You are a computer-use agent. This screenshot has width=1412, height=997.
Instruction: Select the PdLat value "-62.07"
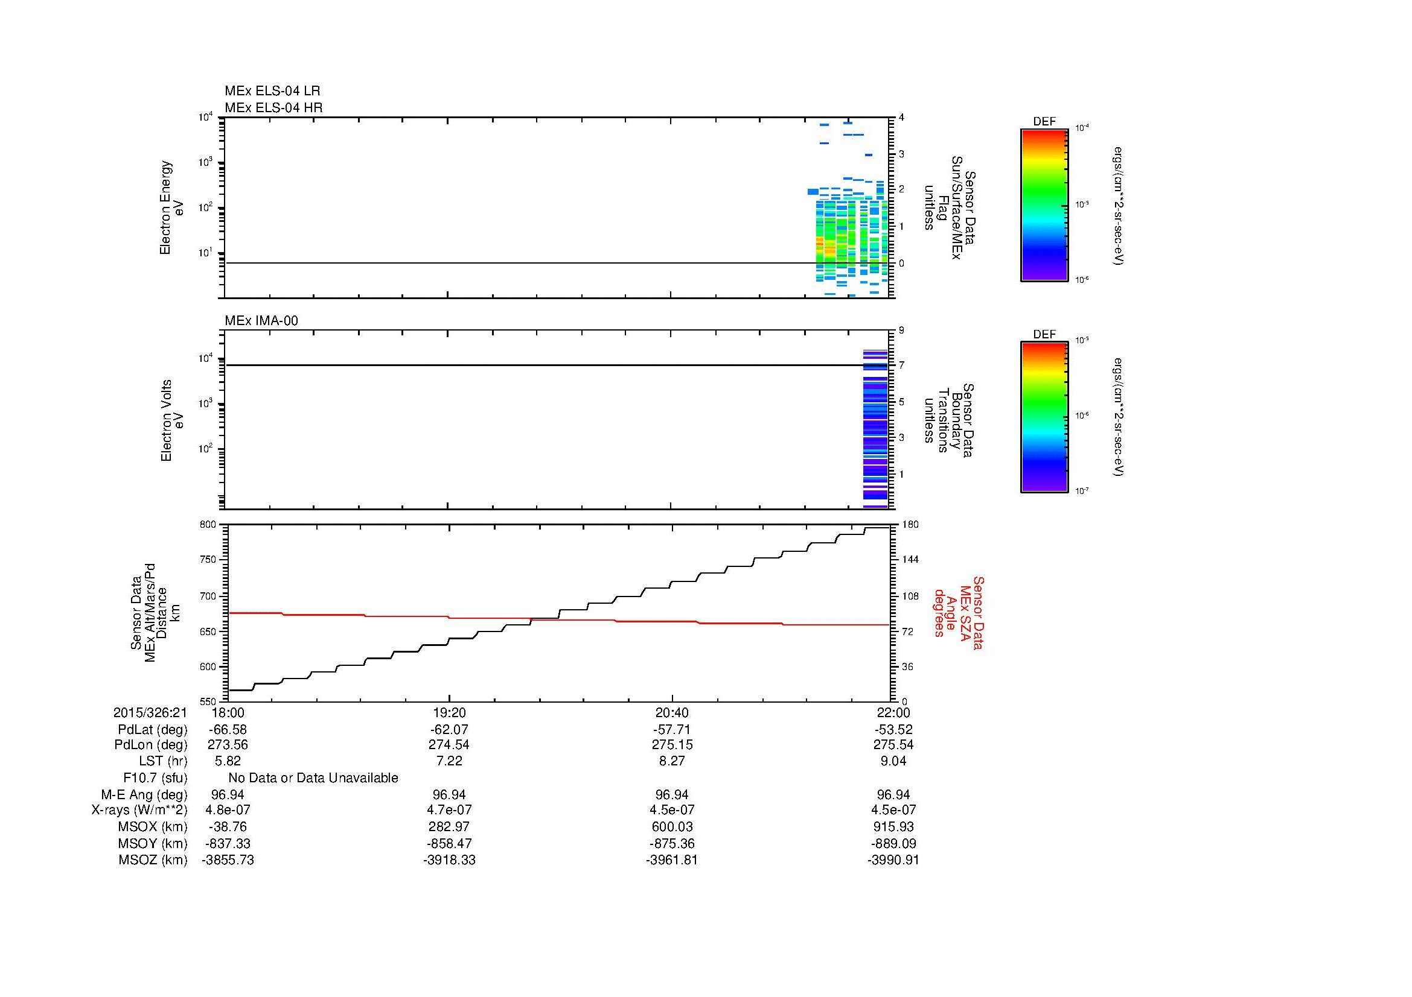pos(450,730)
